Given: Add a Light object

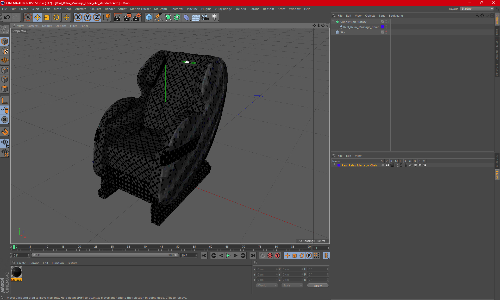Looking at the screenshot, I should [x=215, y=17].
